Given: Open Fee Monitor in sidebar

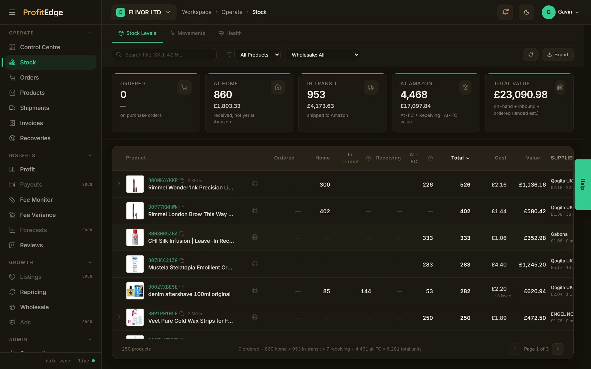Looking at the screenshot, I should (x=51, y=200).
